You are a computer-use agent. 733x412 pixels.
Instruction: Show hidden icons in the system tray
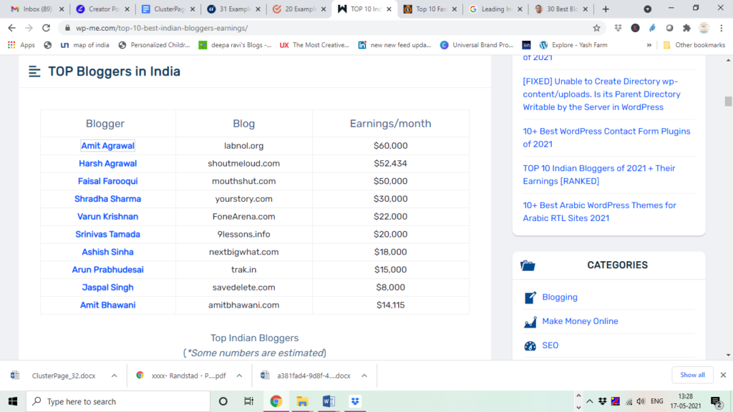[588, 401]
